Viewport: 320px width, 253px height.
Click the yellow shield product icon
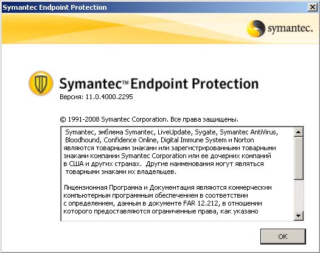tap(41, 83)
